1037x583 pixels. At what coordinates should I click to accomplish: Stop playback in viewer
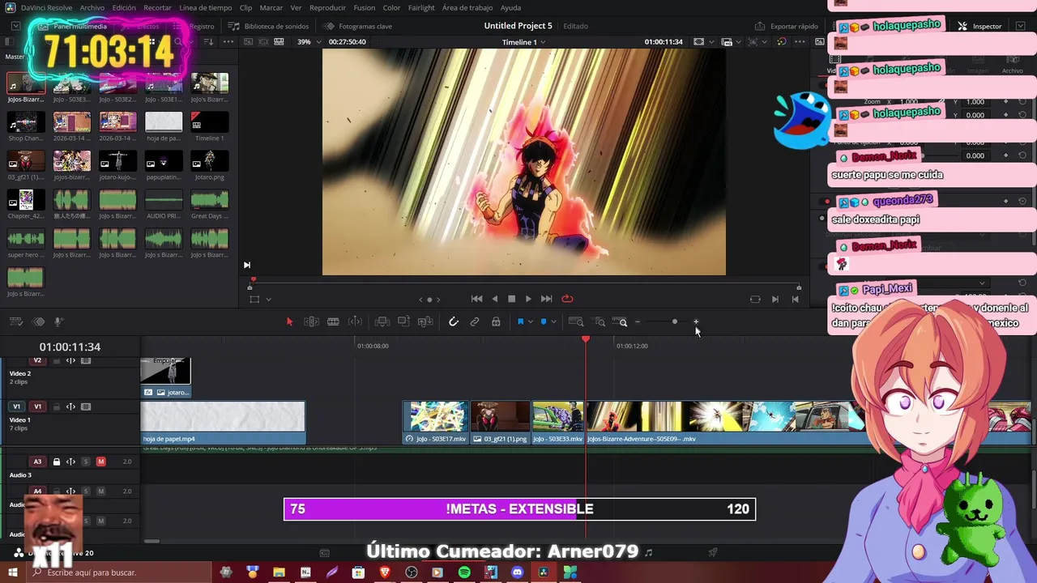click(x=511, y=299)
